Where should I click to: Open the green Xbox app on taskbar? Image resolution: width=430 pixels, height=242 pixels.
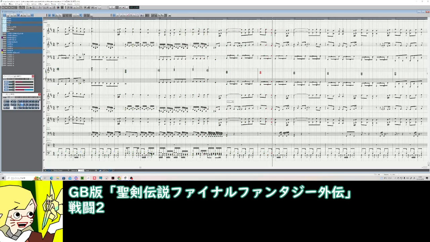(x=82, y=178)
